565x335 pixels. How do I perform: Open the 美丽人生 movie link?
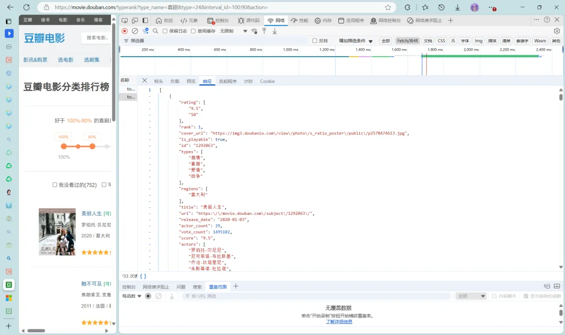click(92, 213)
